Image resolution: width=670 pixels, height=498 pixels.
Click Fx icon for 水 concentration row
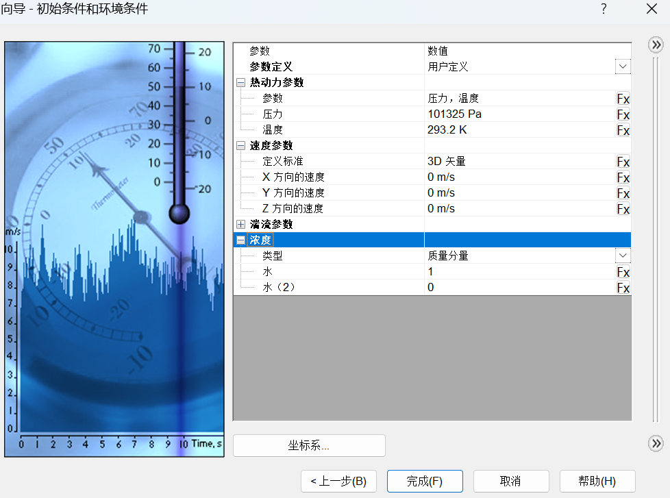[623, 272]
